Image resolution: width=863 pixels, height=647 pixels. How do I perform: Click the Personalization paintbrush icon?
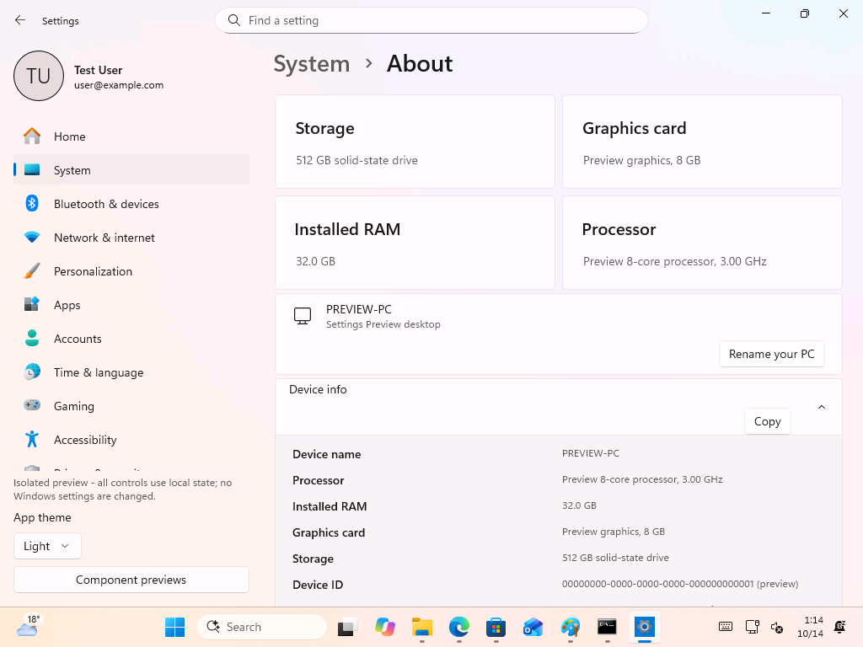[32, 271]
